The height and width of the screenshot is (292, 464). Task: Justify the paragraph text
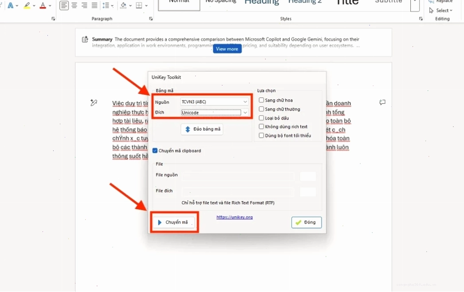[x=94, y=5]
